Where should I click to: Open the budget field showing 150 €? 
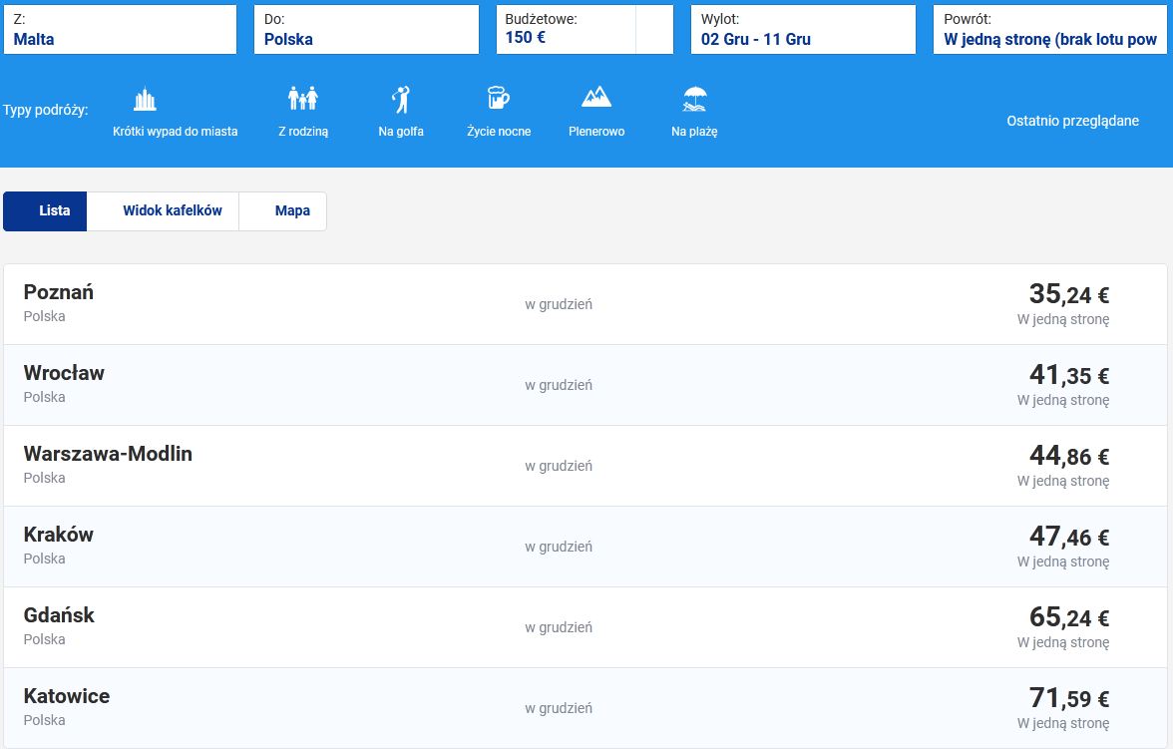567,30
